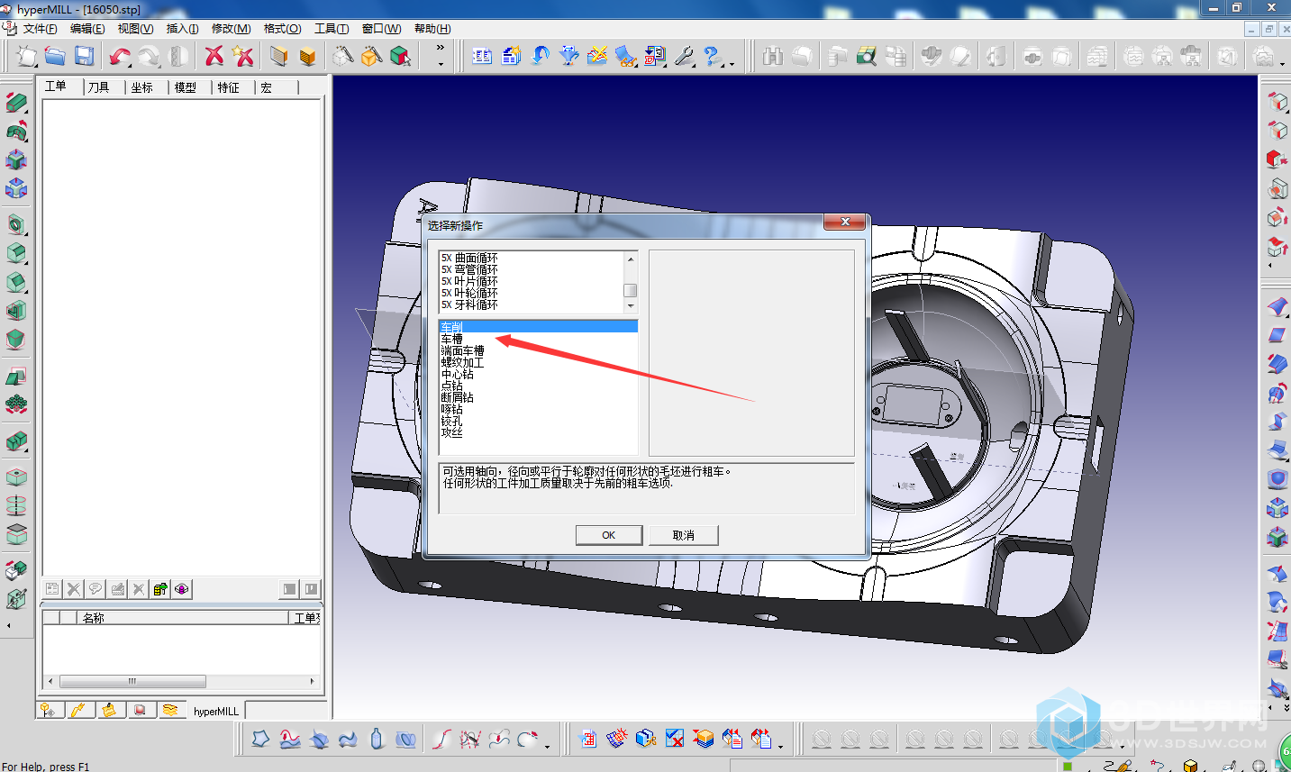1291x772 pixels.
Task: Click the red X delete icon
Action: 214,56
